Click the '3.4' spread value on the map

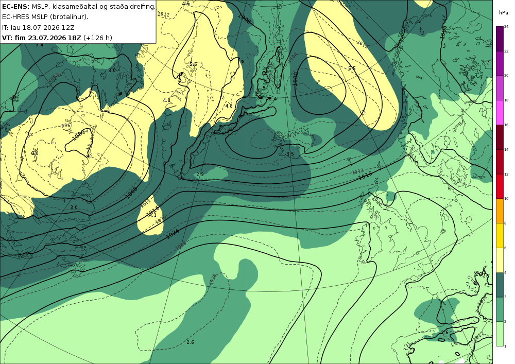(40, 45)
